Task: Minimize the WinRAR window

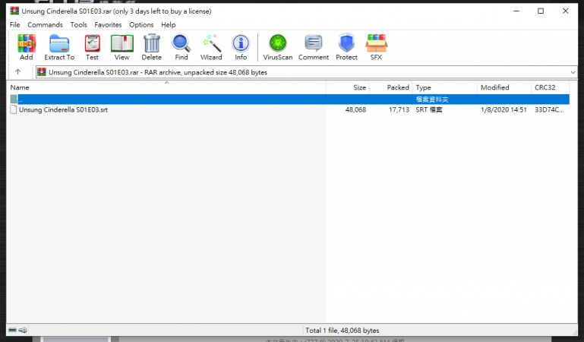Action: (x=516, y=11)
